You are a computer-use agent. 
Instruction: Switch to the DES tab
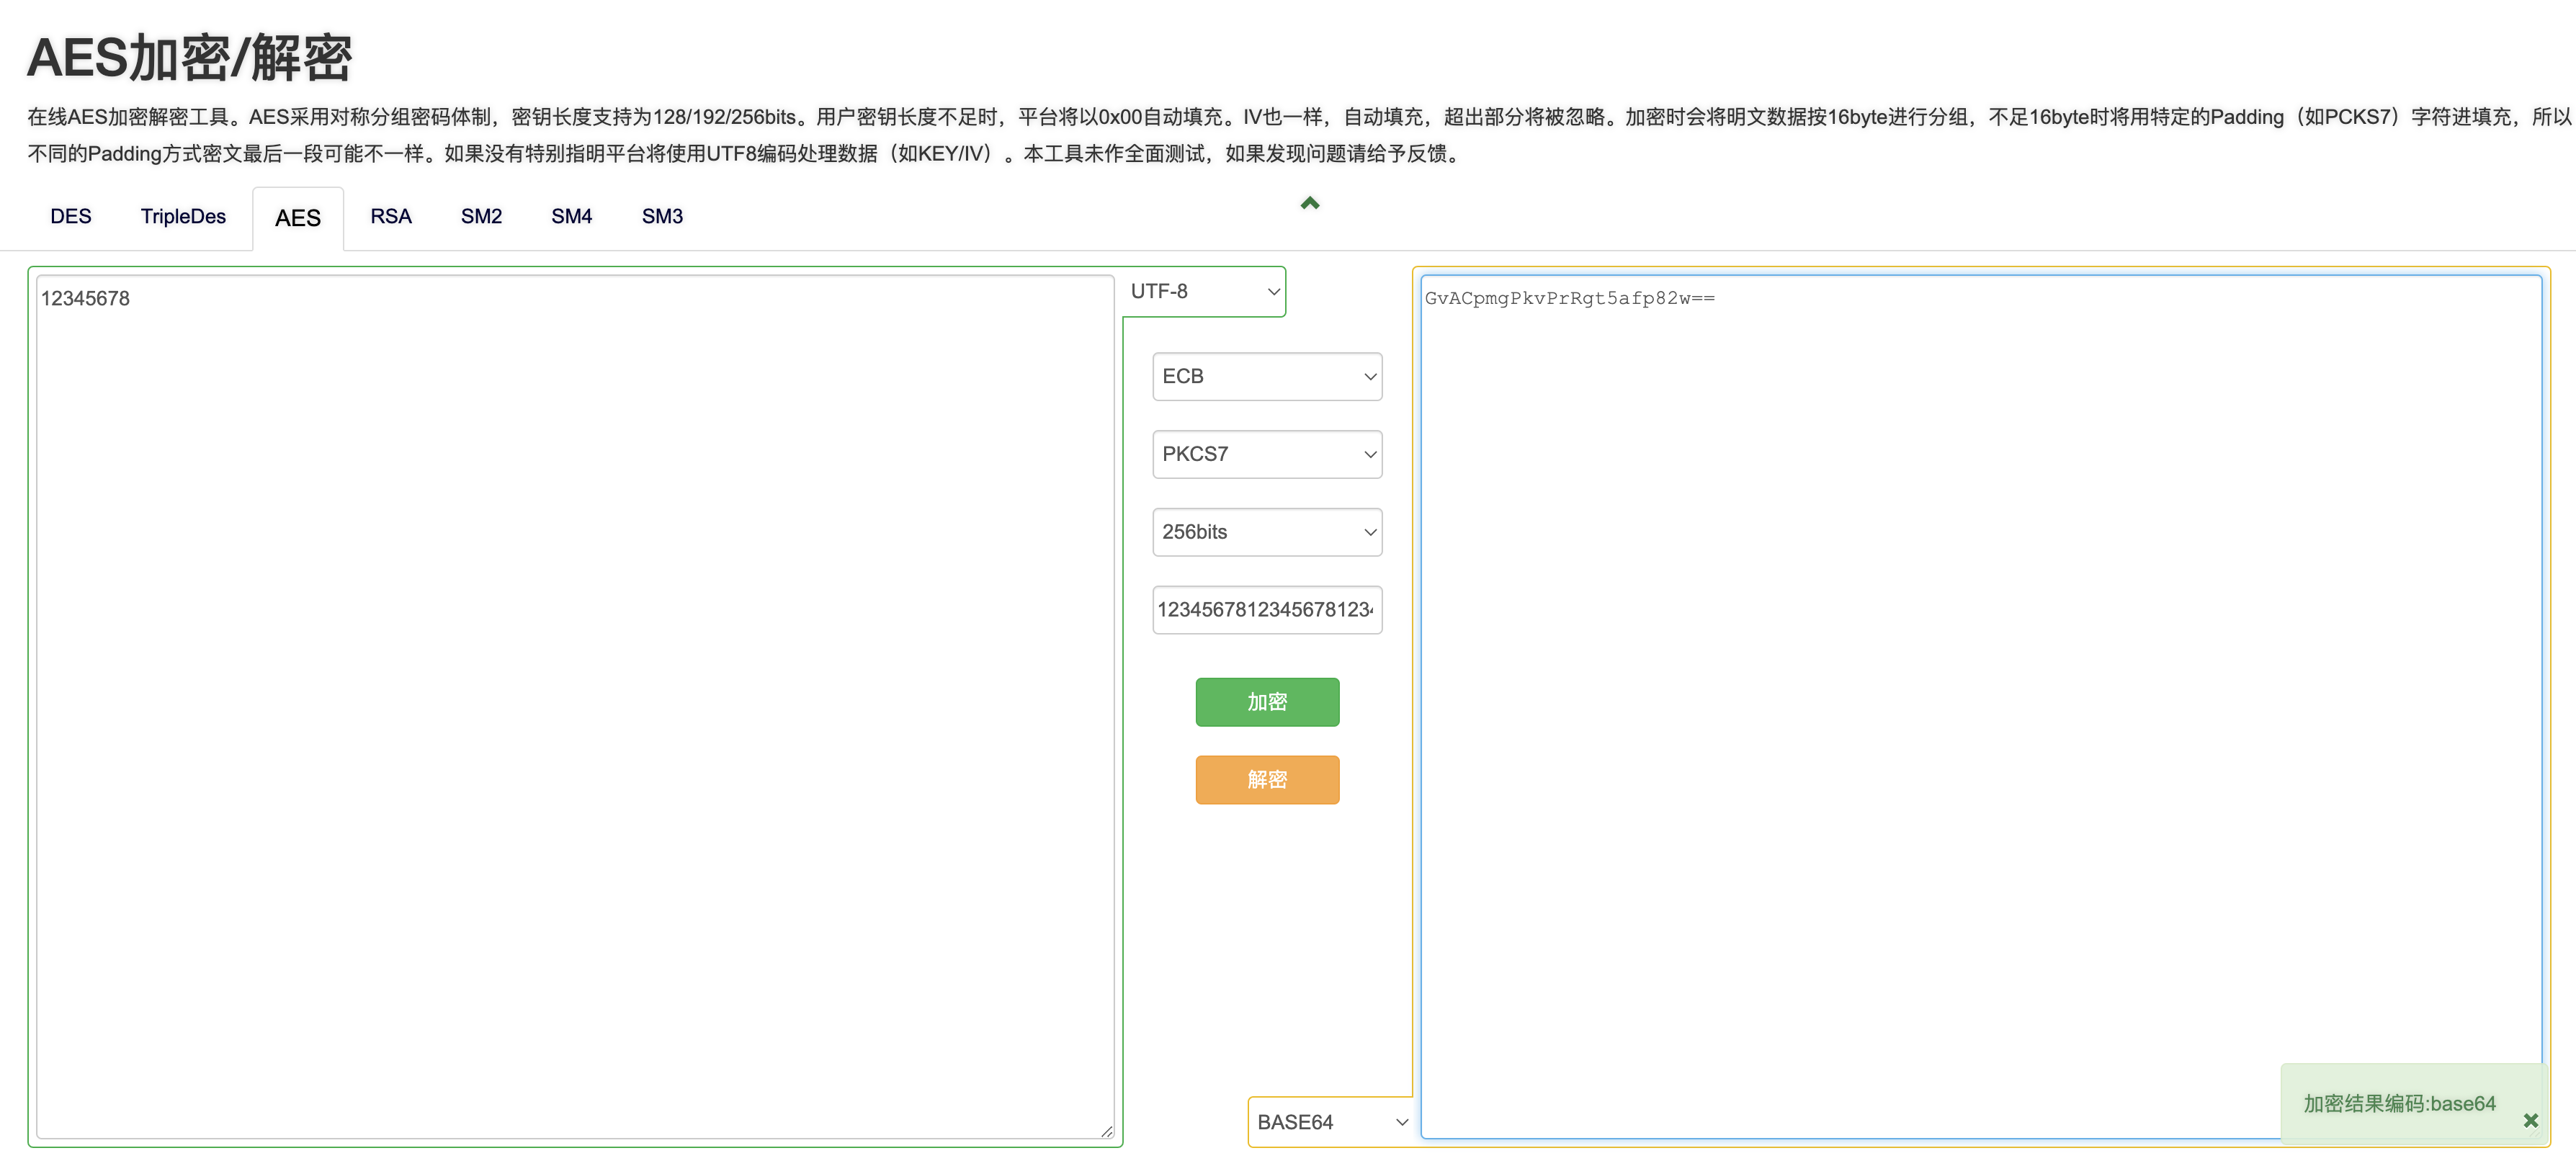coord(70,216)
